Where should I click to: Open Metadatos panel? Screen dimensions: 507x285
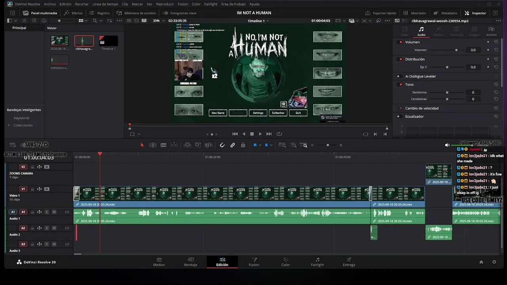[x=445, y=13]
